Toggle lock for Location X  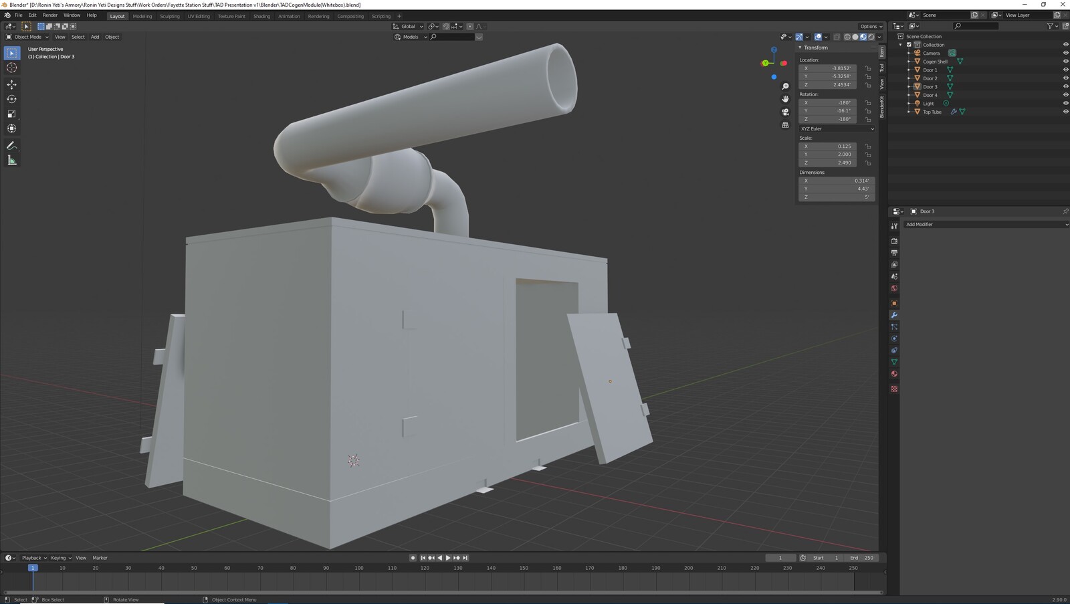tap(868, 68)
